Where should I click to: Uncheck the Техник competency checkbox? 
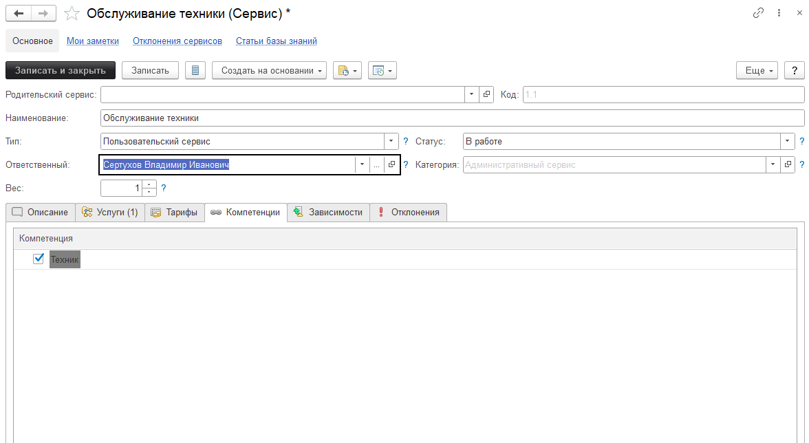(x=39, y=259)
